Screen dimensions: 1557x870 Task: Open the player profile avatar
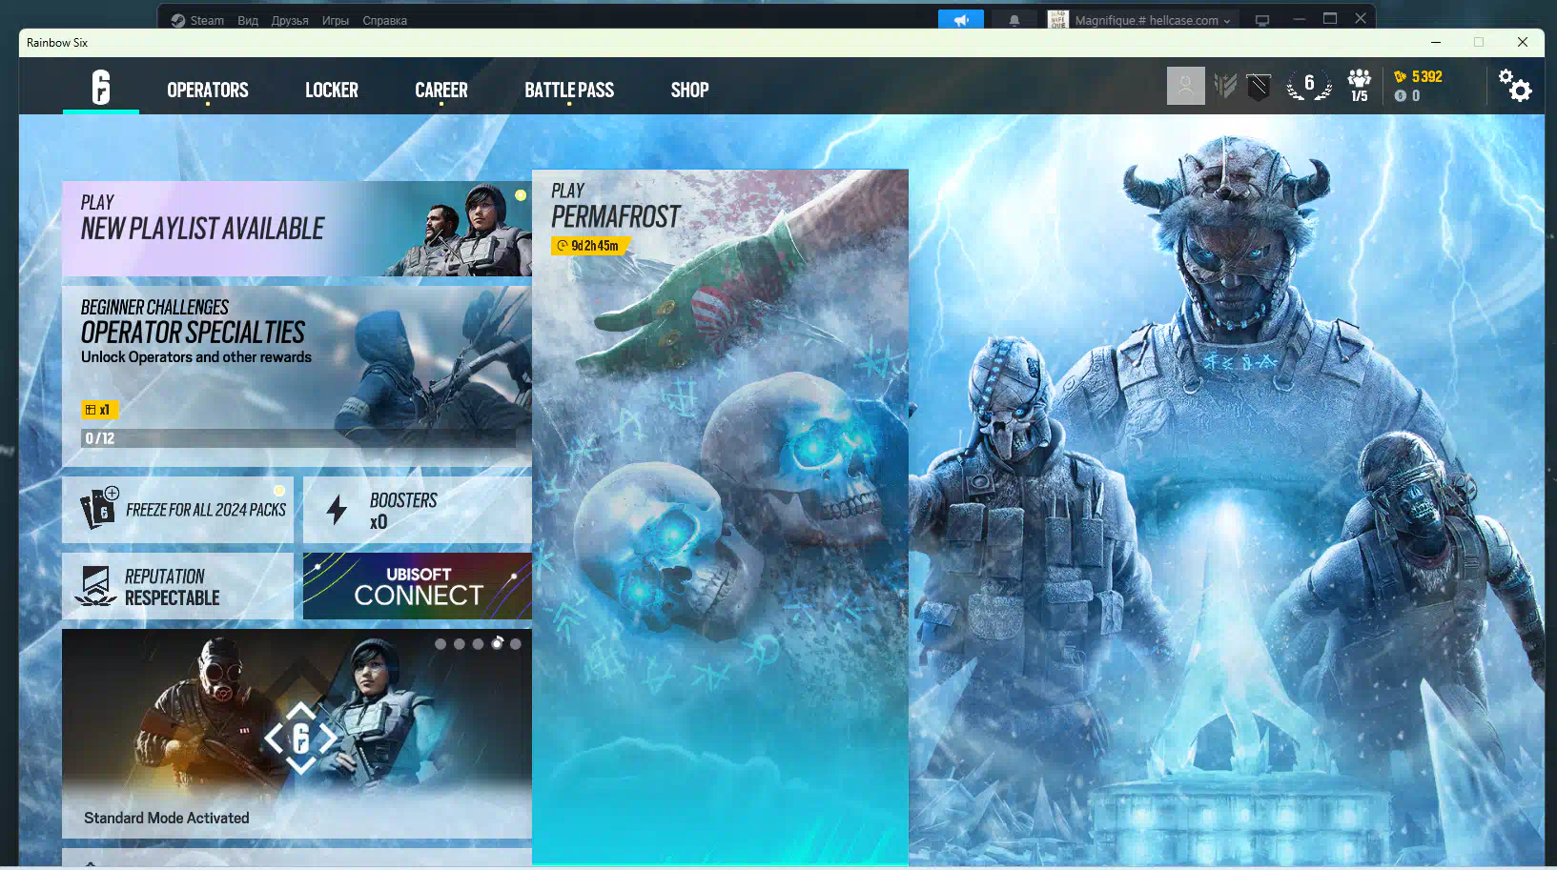(1186, 86)
